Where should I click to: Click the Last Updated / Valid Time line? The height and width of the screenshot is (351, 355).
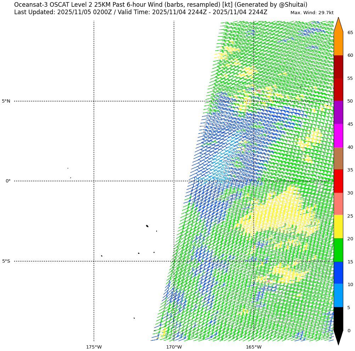[x=141, y=12]
